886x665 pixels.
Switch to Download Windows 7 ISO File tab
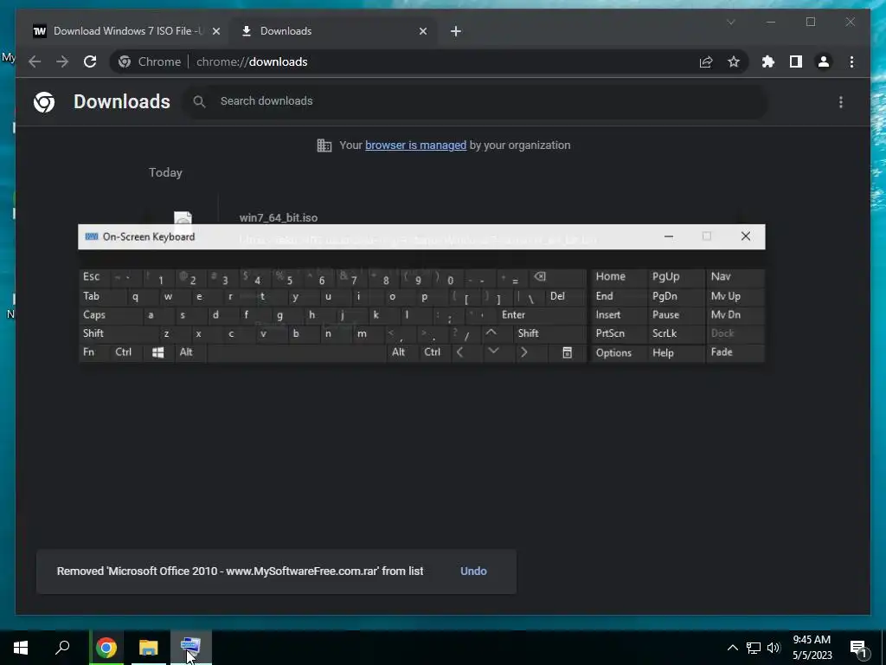[x=126, y=31]
